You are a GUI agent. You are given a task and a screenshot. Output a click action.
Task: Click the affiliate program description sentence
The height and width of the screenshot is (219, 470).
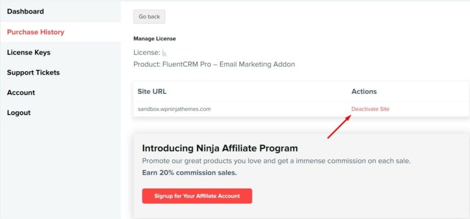click(276, 161)
